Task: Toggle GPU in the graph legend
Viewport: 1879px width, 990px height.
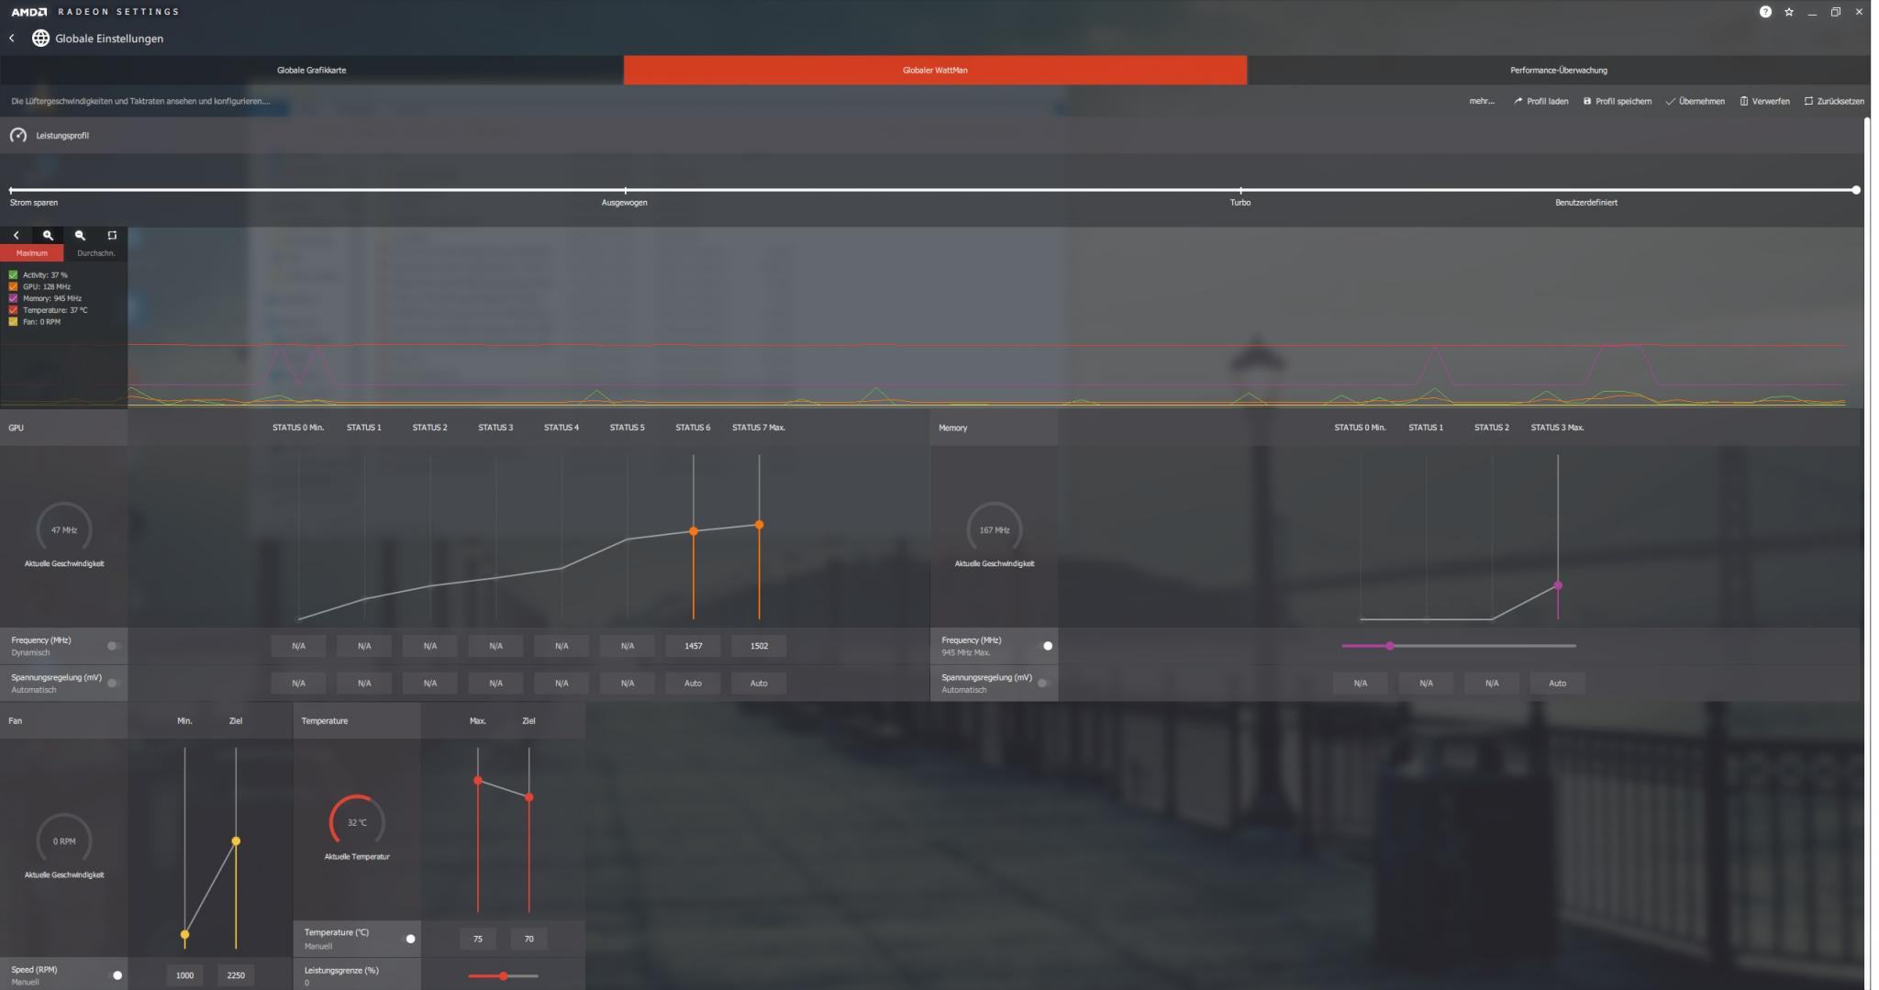Action: [13, 287]
